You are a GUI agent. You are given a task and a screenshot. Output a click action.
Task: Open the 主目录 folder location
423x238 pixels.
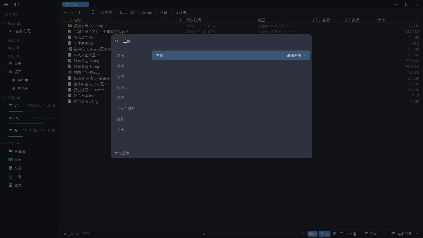tap(20, 151)
